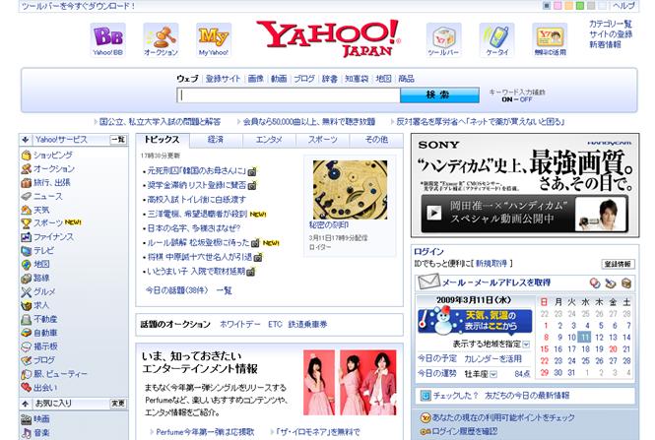Viewport: 655px width, 440px height.
Task: Turn keyword input assist OFF
Action: coord(526,99)
